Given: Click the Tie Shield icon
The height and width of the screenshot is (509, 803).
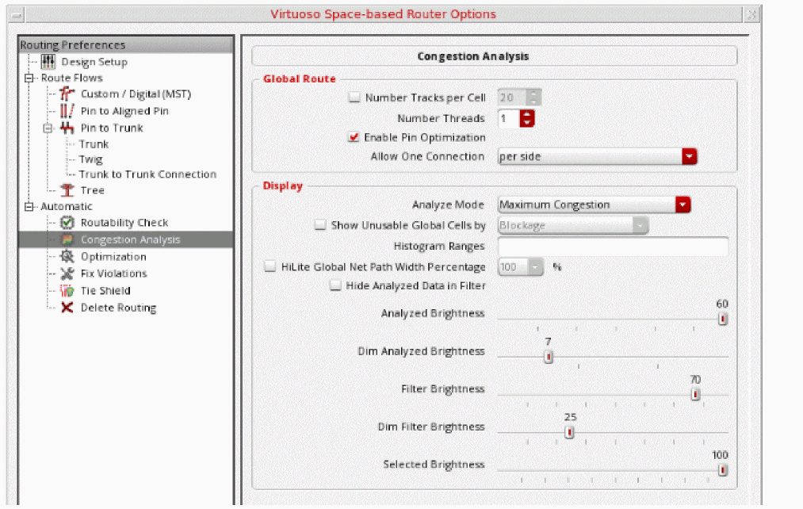Looking at the screenshot, I should [67, 290].
